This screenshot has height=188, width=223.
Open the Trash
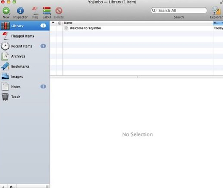pyautogui.click(x=16, y=97)
